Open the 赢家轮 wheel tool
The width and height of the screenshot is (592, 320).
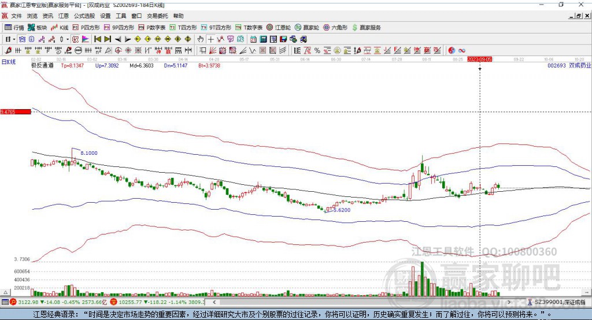pyautogui.click(x=307, y=28)
